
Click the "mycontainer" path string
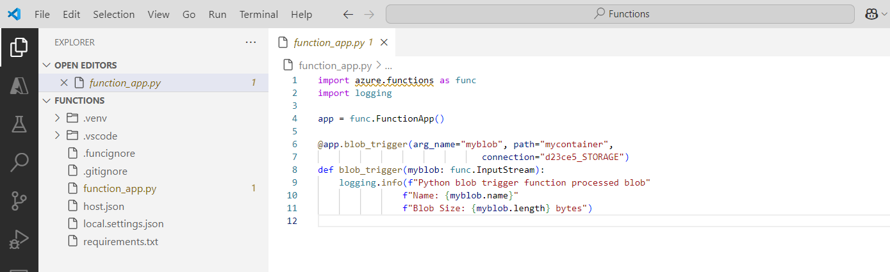click(x=575, y=144)
